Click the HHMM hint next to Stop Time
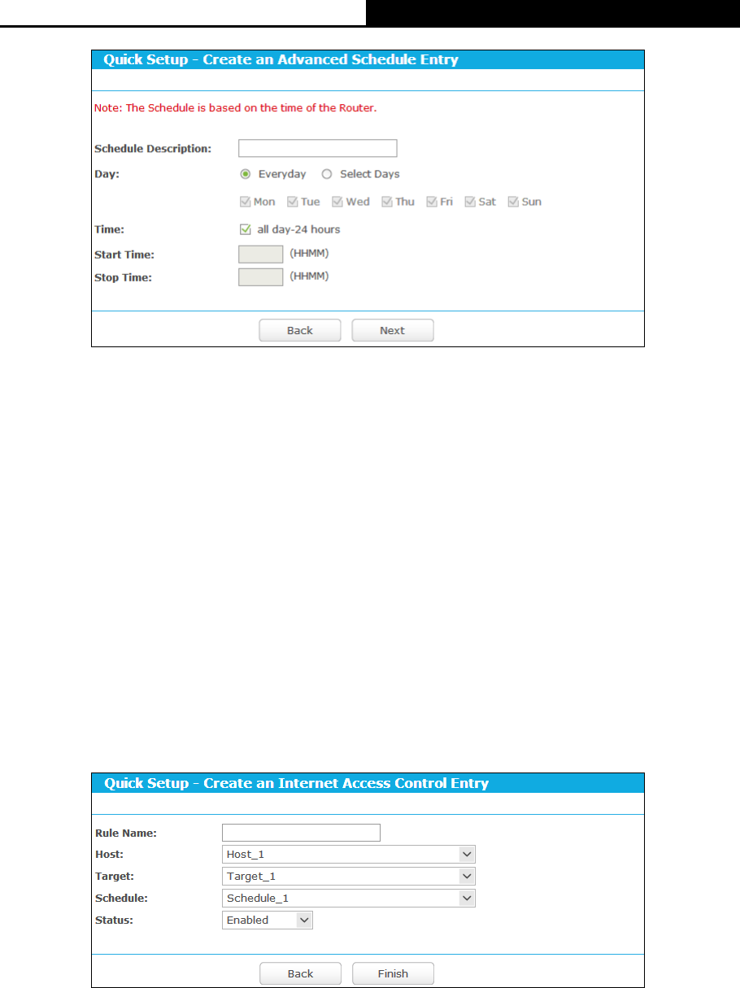Screen dimensions: 740x988 [x=309, y=276]
